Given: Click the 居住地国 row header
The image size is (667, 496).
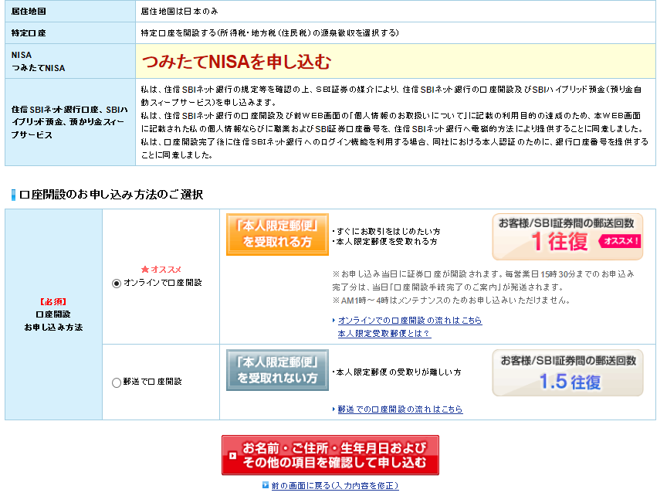Looking at the screenshot, I should pos(70,12).
